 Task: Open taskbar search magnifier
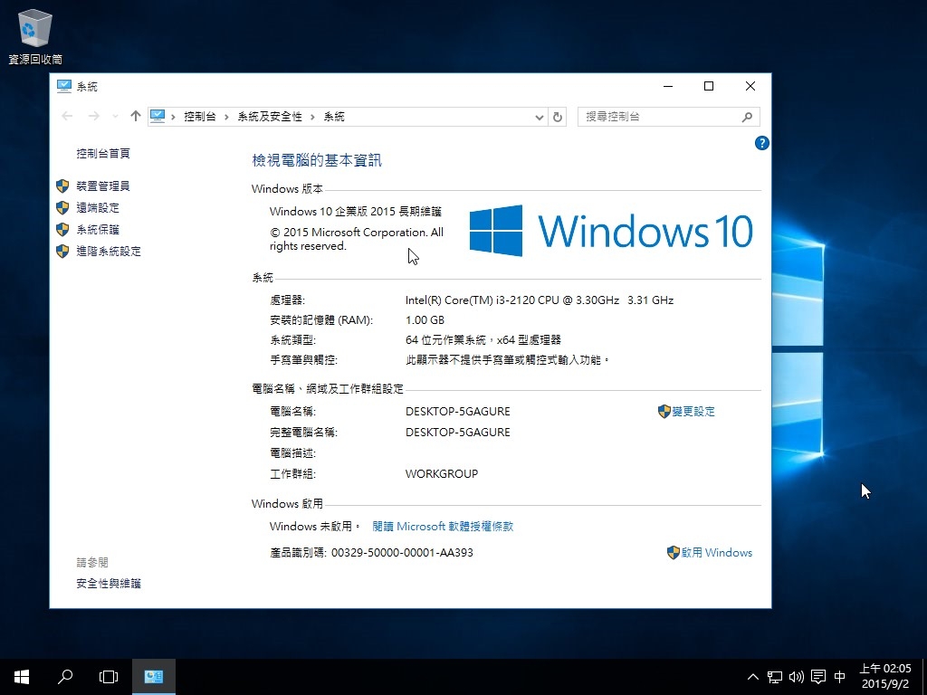click(x=65, y=677)
